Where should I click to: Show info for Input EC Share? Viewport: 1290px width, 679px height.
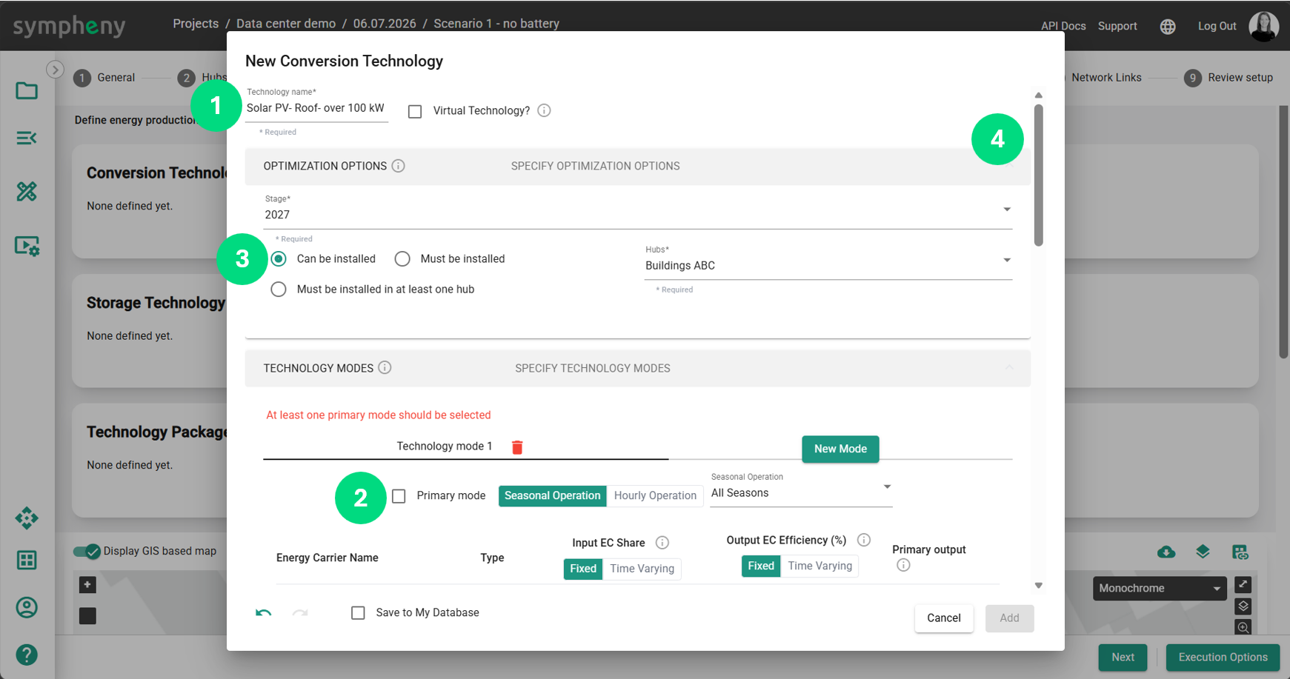pyautogui.click(x=662, y=543)
